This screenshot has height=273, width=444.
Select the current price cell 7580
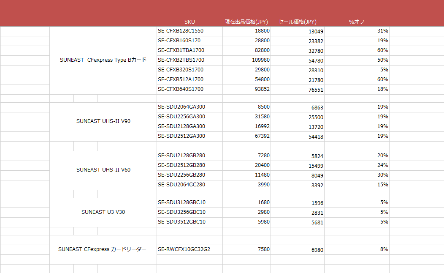(246, 249)
